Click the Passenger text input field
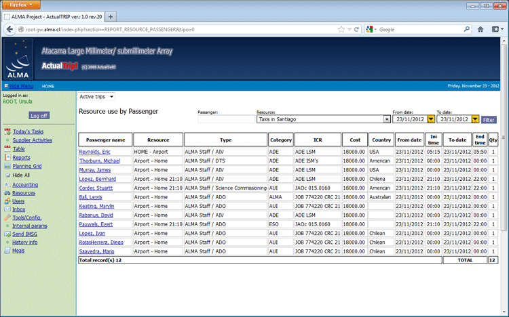 pos(225,119)
